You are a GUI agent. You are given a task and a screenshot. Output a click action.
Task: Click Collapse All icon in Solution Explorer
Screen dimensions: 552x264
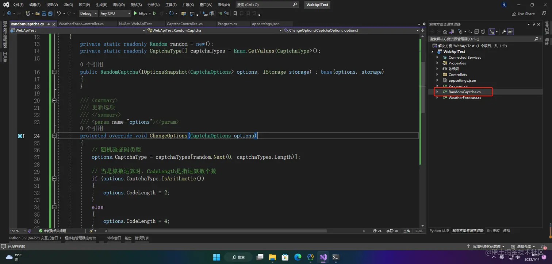[477, 32]
